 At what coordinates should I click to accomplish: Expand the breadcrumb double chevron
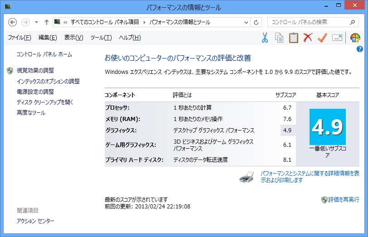(65, 22)
